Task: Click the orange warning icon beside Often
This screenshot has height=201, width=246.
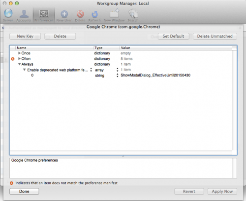Action: [13, 59]
